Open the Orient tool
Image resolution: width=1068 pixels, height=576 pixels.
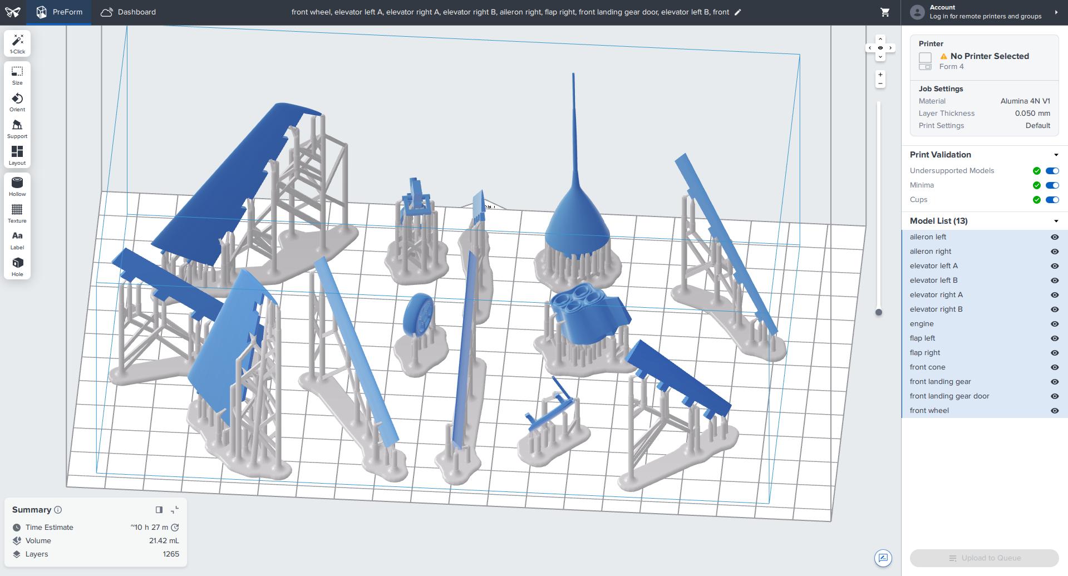[17, 102]
